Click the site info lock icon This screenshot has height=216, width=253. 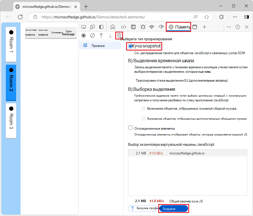click(x=35, y=17)
